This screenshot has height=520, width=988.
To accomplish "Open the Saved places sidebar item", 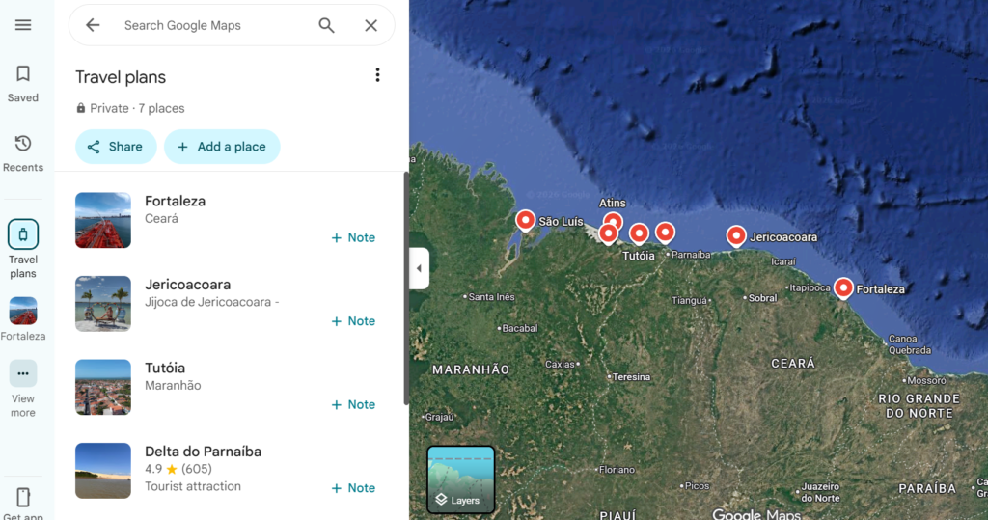I will click(x=23, y=84).
